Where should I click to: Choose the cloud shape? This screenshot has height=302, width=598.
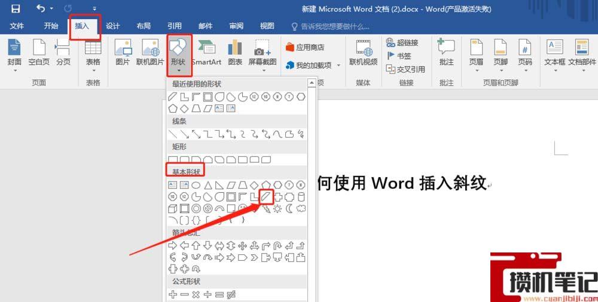[x=301, y=209]
